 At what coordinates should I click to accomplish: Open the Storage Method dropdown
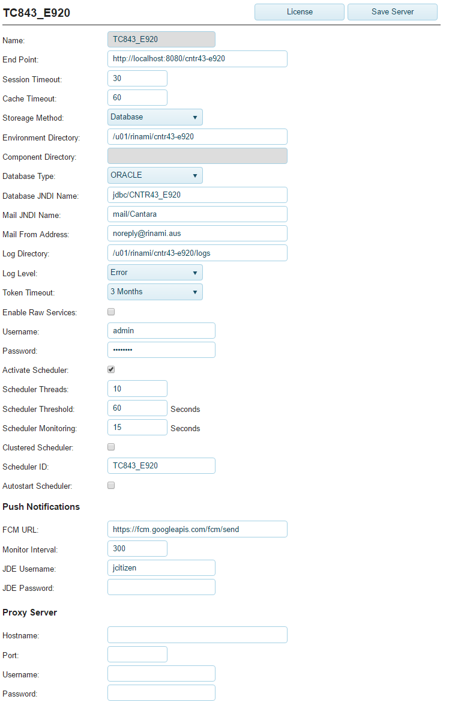tap(155, 117)
